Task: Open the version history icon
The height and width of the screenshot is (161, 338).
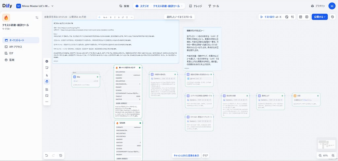Action: click(x=332, y=17)
